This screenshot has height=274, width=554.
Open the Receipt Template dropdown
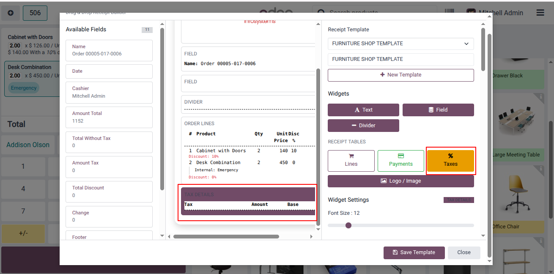401,44
